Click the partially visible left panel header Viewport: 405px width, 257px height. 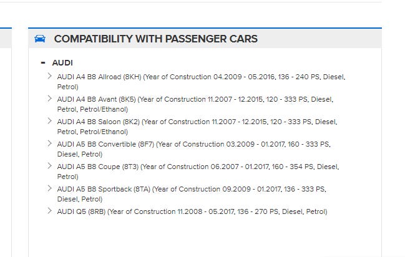pyautogui.click(x=6, y=39)
